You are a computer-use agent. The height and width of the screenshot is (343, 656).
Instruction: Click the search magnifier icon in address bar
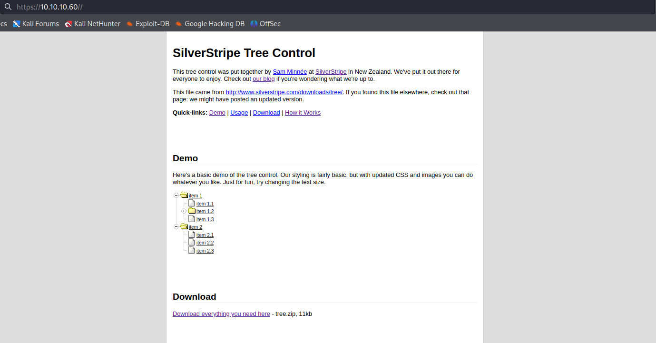(x=8, y=7)
